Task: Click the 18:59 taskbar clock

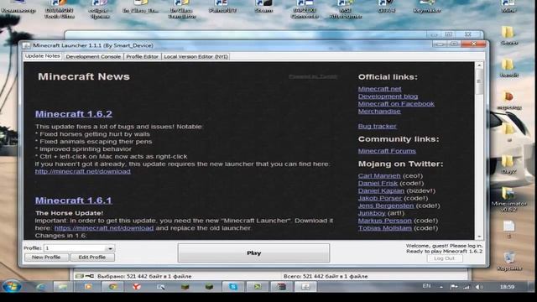Action: [x=507, y=287]
